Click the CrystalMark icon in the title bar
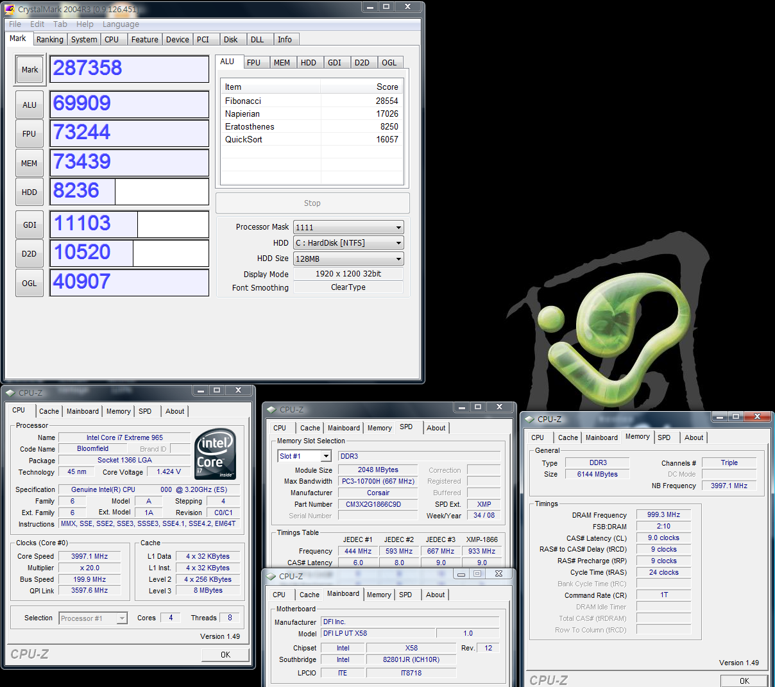775x687 pixels. tap(10, 10)
